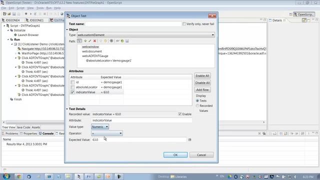Open the Type web:customElement dropdown

[x=146, y=35]
